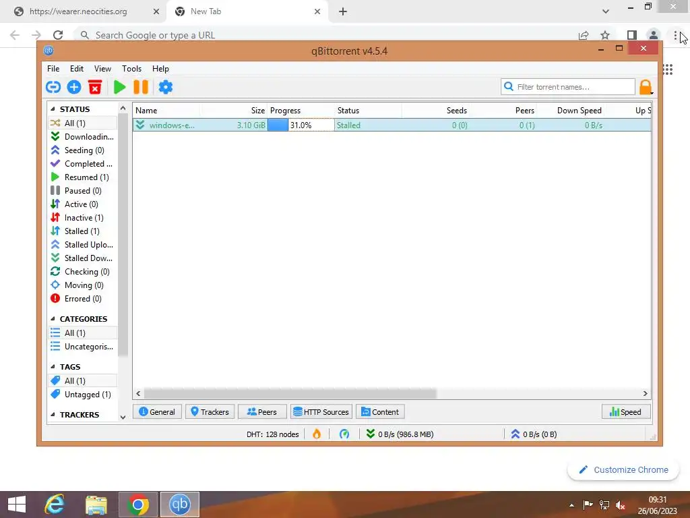
Task: Select the Paused (0) filter
Action: (x=82, y=191)
